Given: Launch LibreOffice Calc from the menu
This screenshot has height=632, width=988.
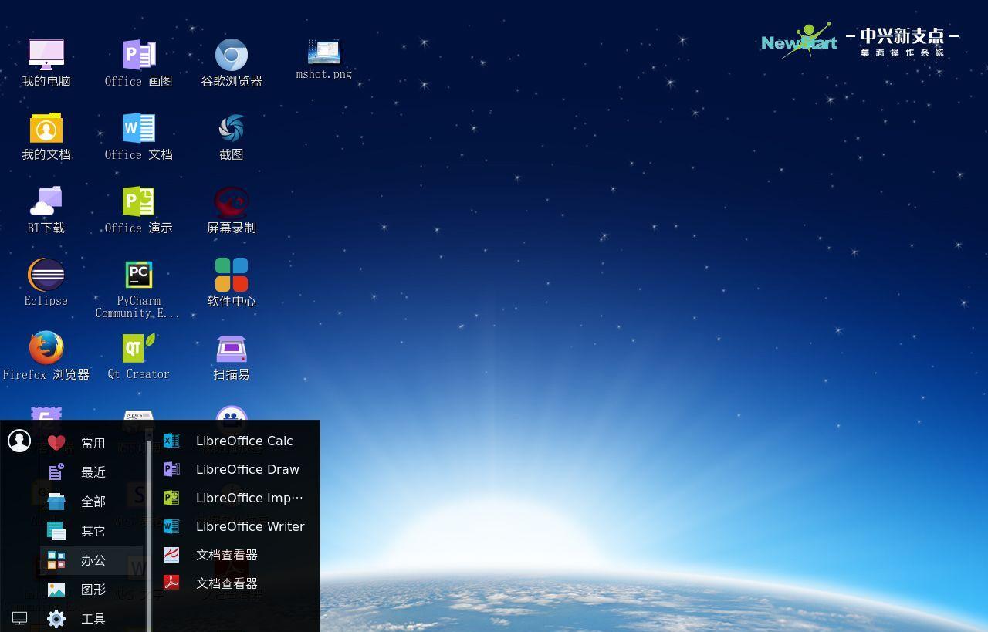Looking at the screenshot, I should pyautogui.click(x=235, y=441).
